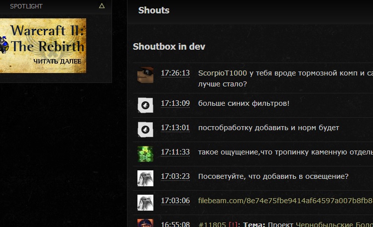Open the 17:13:01 timestamp link
This screenshot has width=373, height=227.
tap(175, 128)
